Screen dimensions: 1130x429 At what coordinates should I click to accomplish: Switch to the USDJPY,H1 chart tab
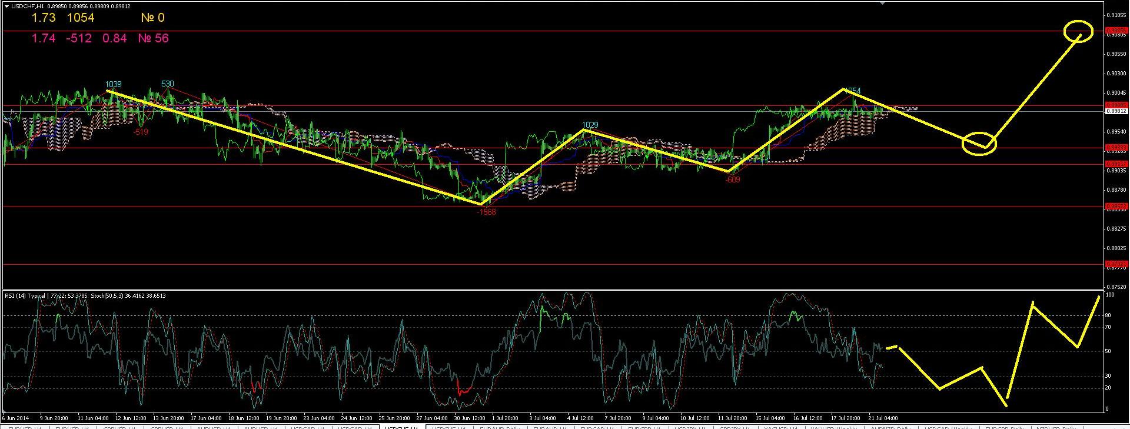pyautogui.click(x=690, y=428)
